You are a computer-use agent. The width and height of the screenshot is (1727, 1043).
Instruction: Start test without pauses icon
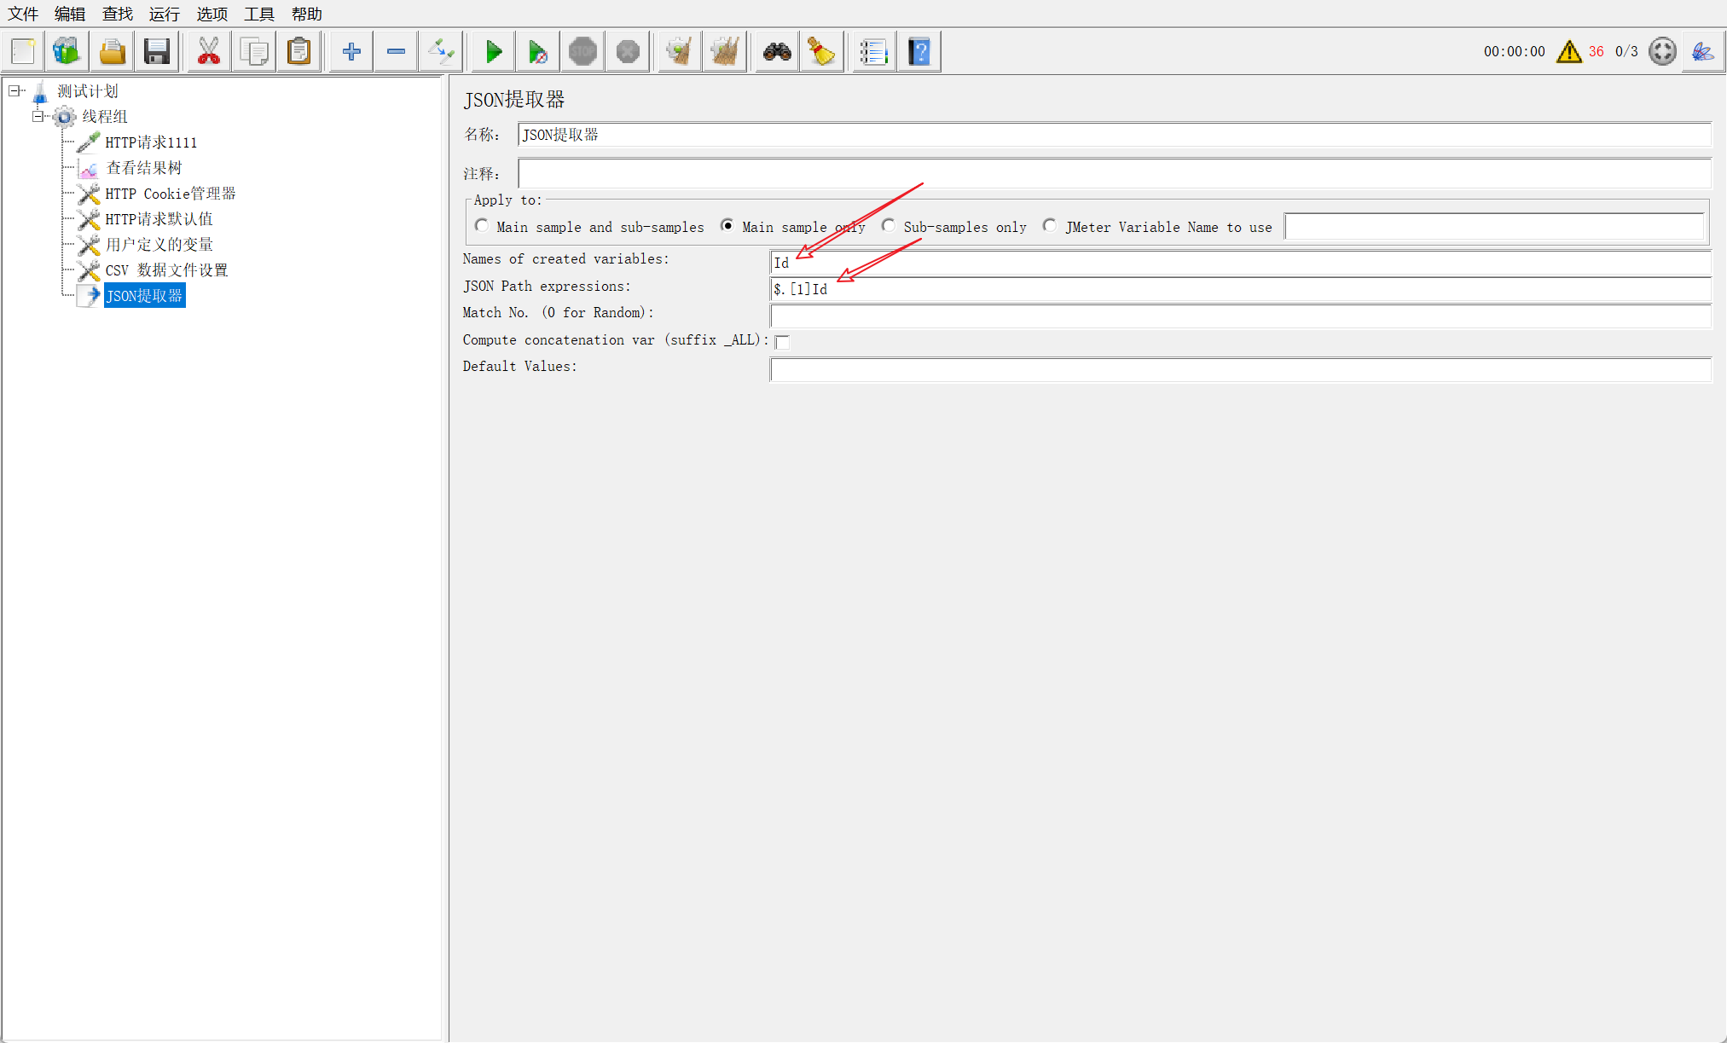point(537,52)
